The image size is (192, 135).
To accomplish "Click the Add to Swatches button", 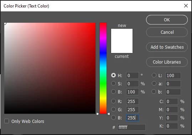I will (x=167, y=47).
